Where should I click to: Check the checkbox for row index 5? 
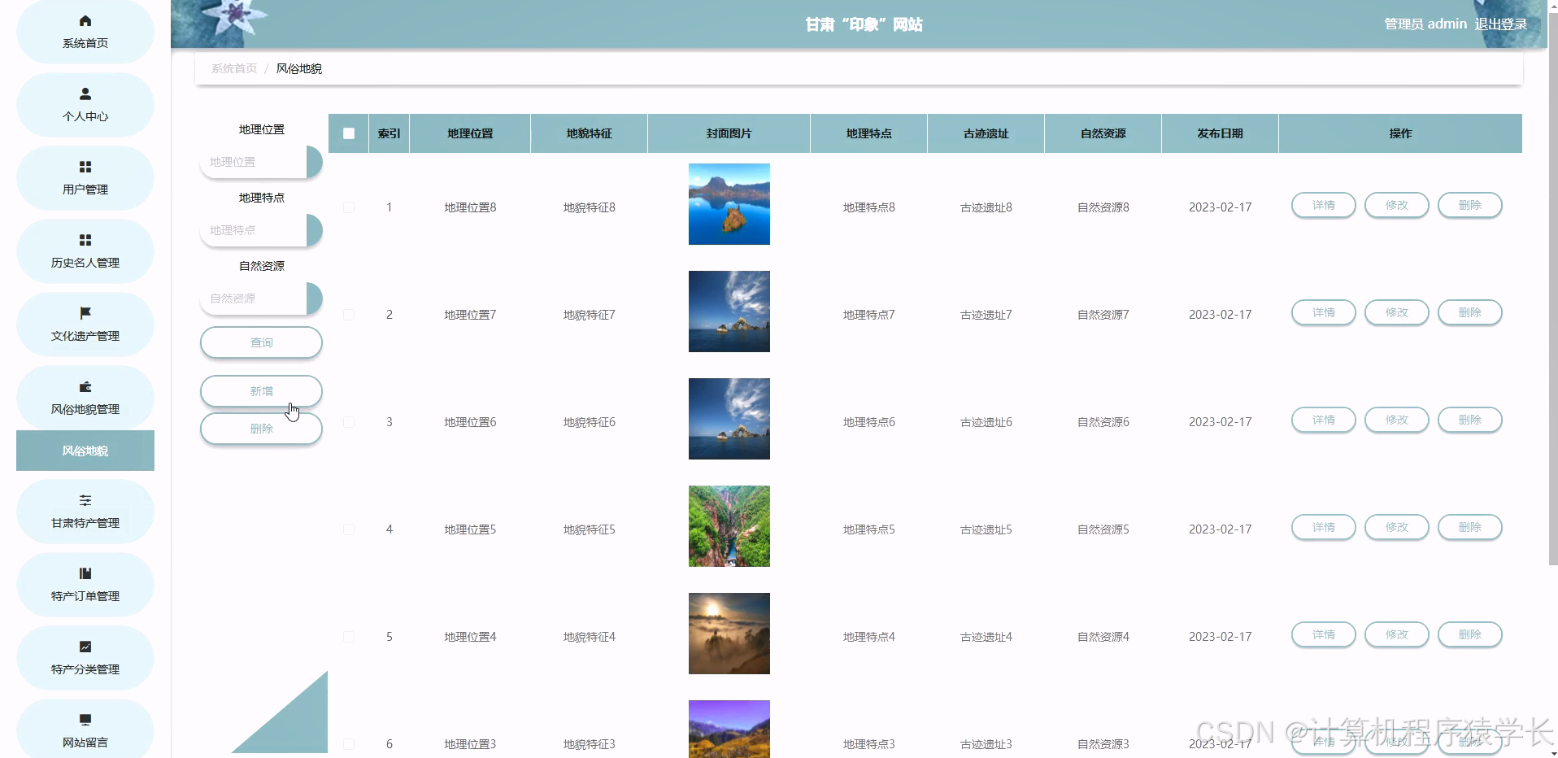(349, 637)
